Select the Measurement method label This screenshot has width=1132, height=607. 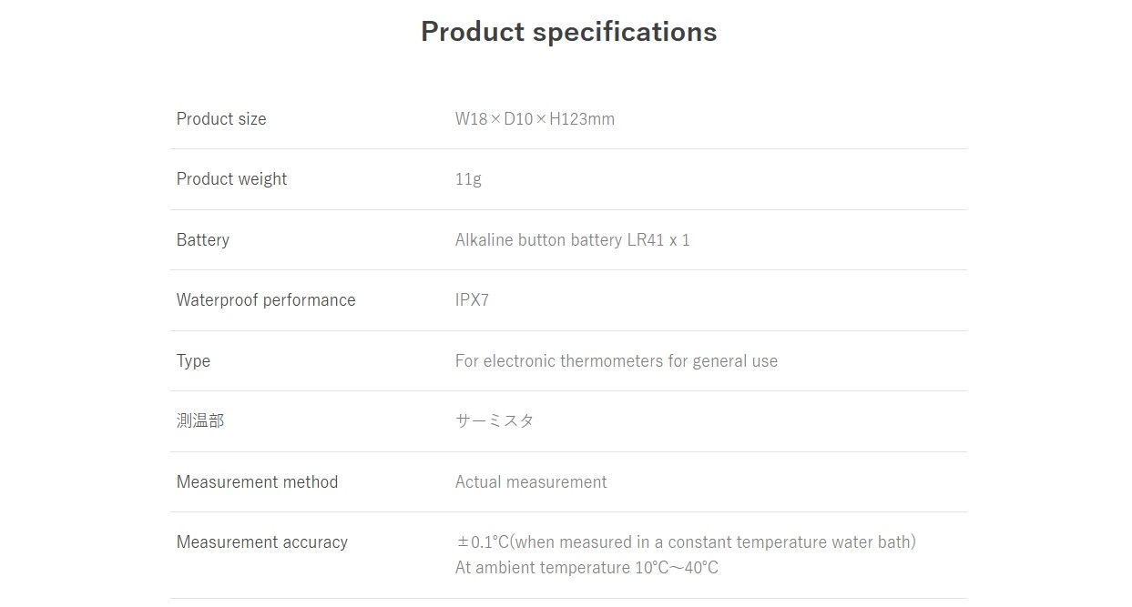257,482
